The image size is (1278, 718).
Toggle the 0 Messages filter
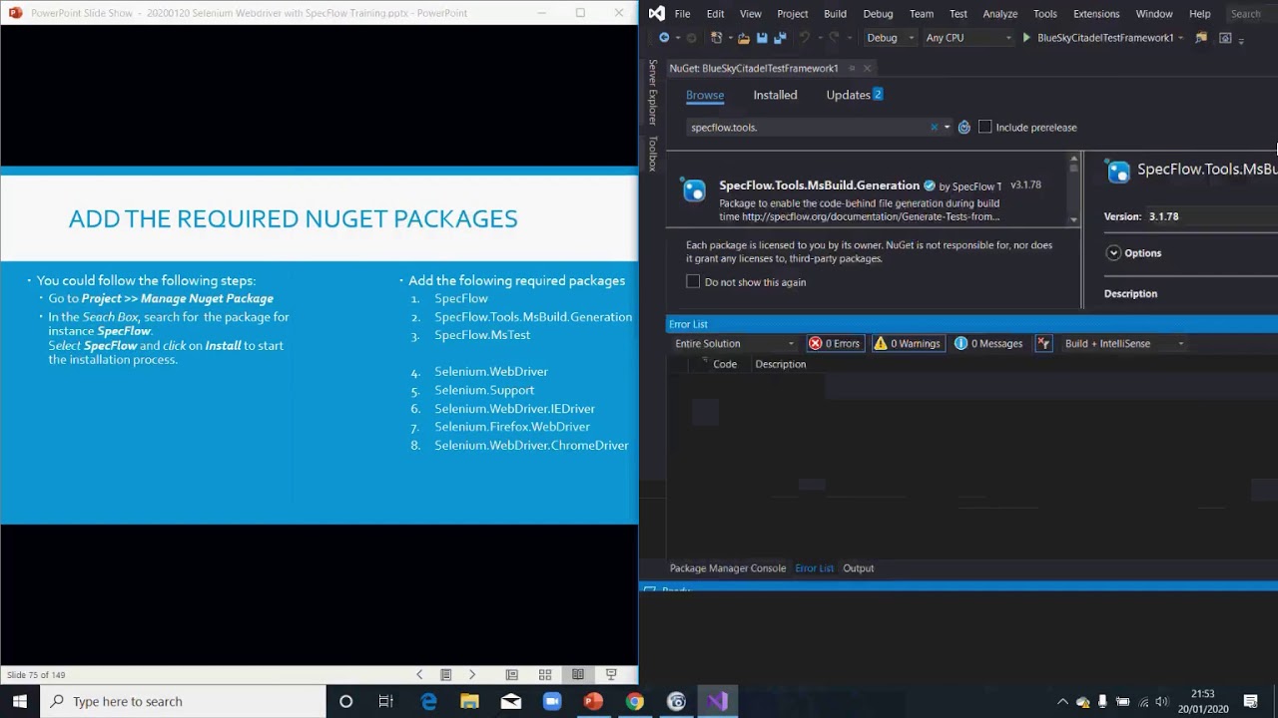click(x=988, y=343)
